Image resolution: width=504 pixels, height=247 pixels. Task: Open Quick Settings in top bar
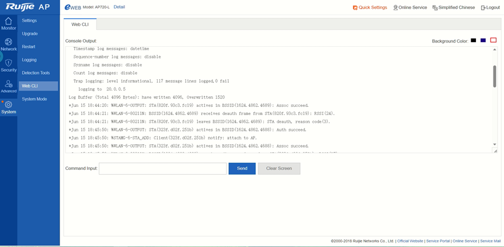370,8
